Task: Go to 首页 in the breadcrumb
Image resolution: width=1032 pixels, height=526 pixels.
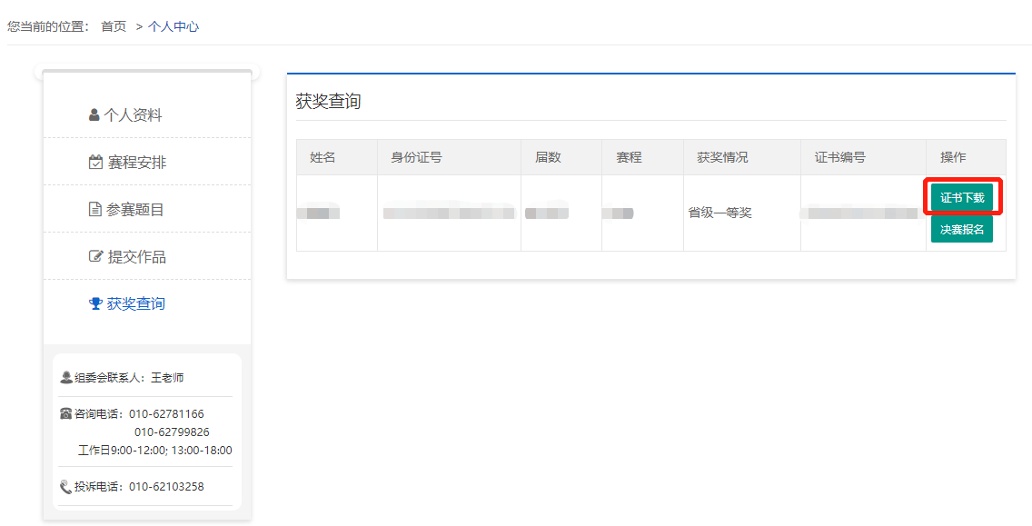Action: point(114,26)
